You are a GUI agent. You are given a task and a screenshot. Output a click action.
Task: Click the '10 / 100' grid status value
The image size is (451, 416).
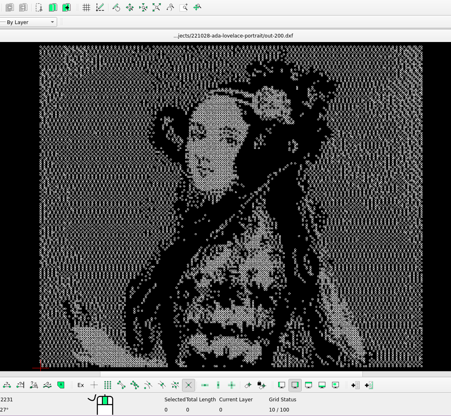pyautogui.click(x=279, y=409)
